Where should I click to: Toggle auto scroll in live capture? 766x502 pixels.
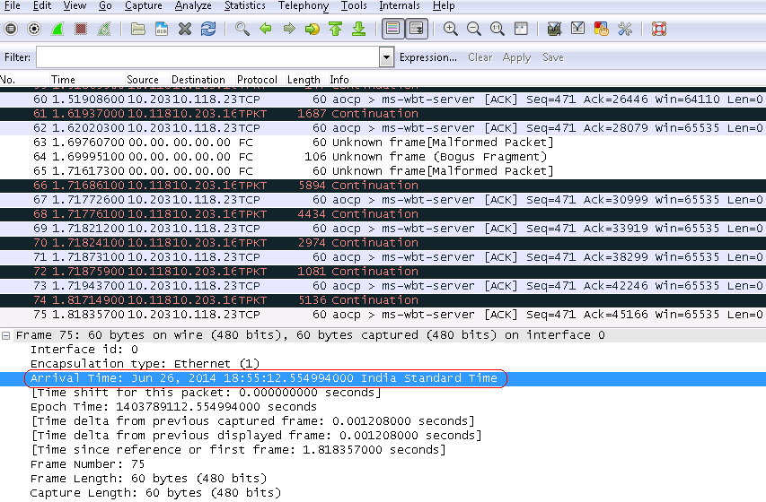pyautogui.click(x=417, y=29)
